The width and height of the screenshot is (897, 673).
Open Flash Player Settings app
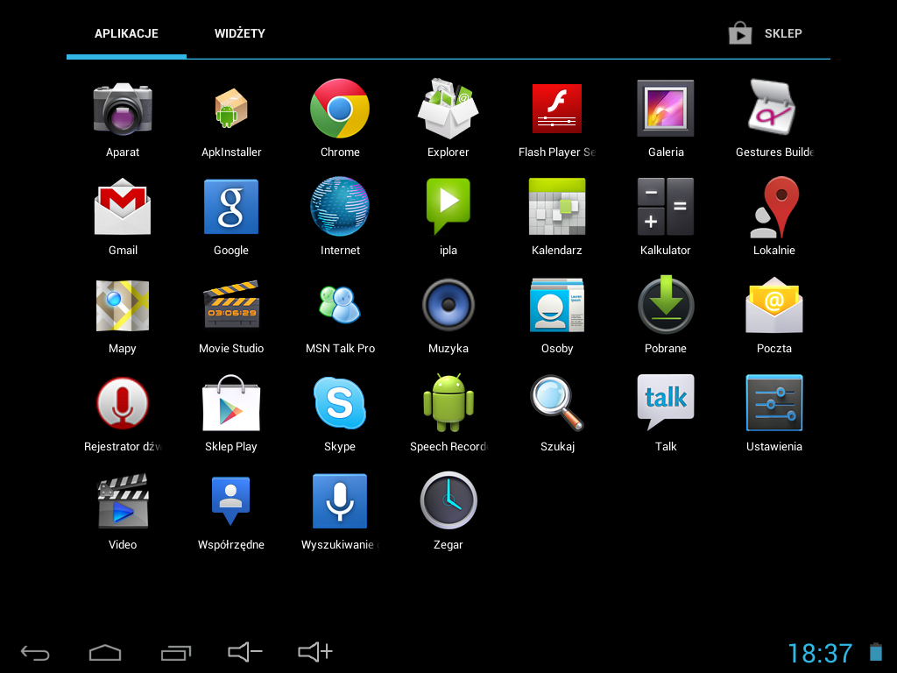[556, 109]
